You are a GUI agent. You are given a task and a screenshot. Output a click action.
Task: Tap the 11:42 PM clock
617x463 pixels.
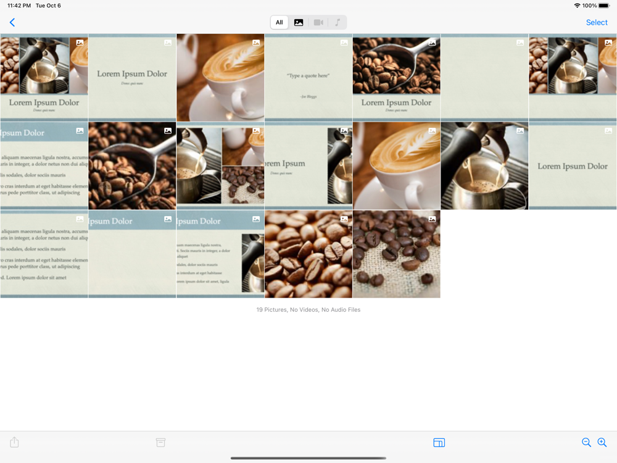pos(19,6)
